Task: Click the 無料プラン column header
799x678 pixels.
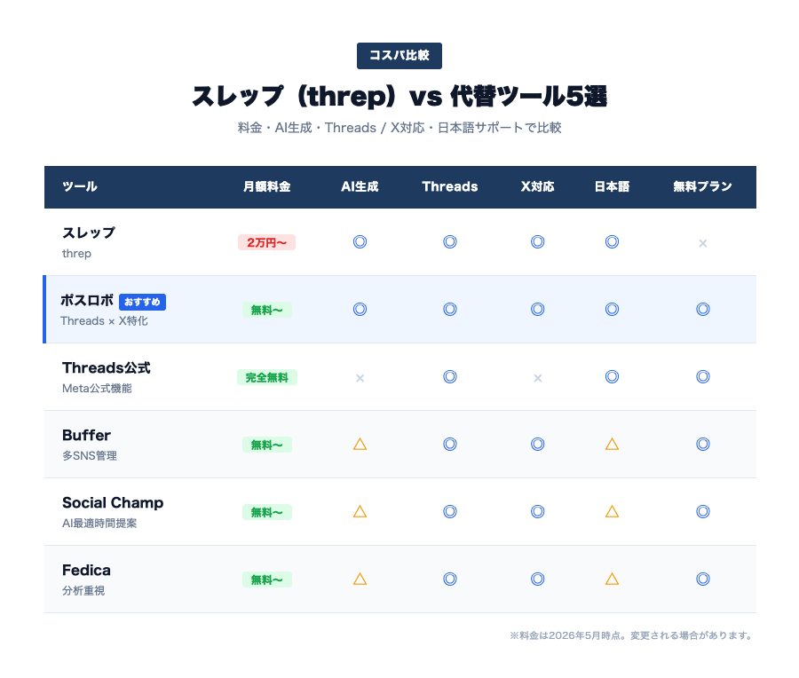Action: point(703,186)
